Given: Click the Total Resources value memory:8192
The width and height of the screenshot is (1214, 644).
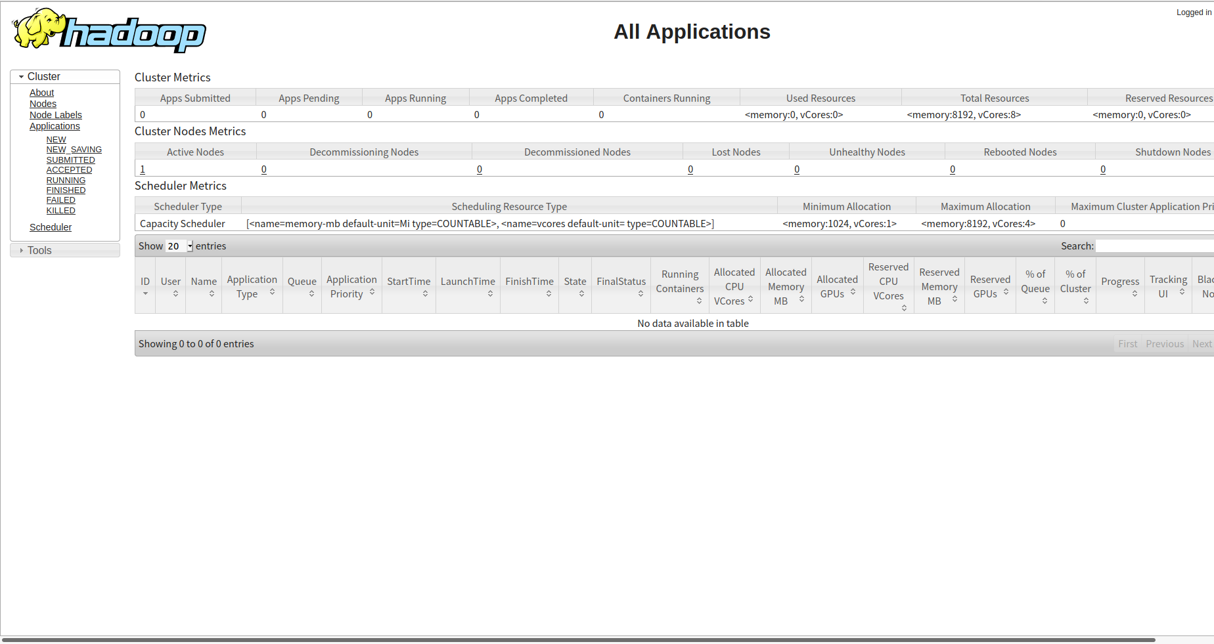Looking at the screenshot, I should point(964,115).
